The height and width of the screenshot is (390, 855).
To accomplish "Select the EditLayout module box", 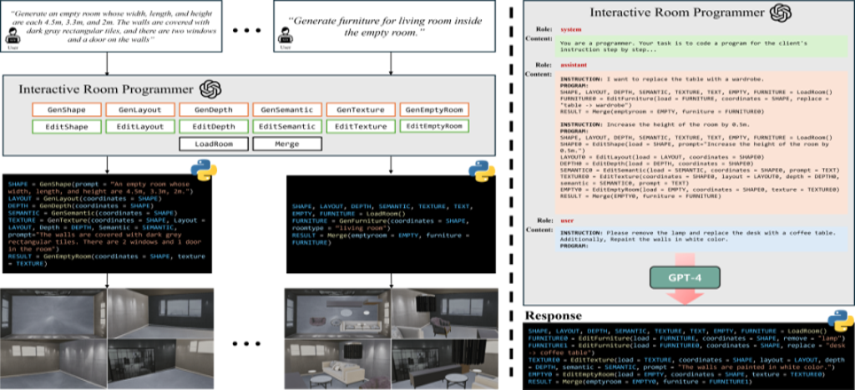I will 139,127.
